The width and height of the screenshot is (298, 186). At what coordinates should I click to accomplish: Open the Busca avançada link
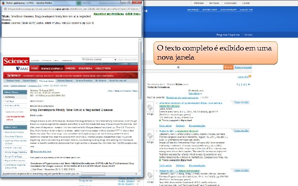(243, 67)
